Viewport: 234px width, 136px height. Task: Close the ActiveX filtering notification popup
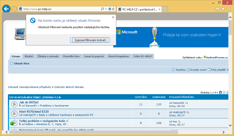tap(113, 17)
